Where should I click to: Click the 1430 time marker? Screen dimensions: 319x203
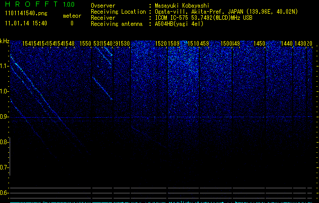click(300, 44)
